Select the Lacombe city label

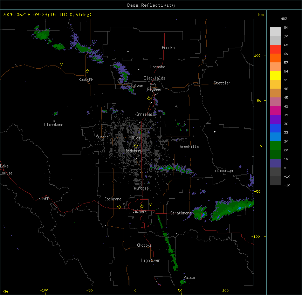click(x=158, y=67)
